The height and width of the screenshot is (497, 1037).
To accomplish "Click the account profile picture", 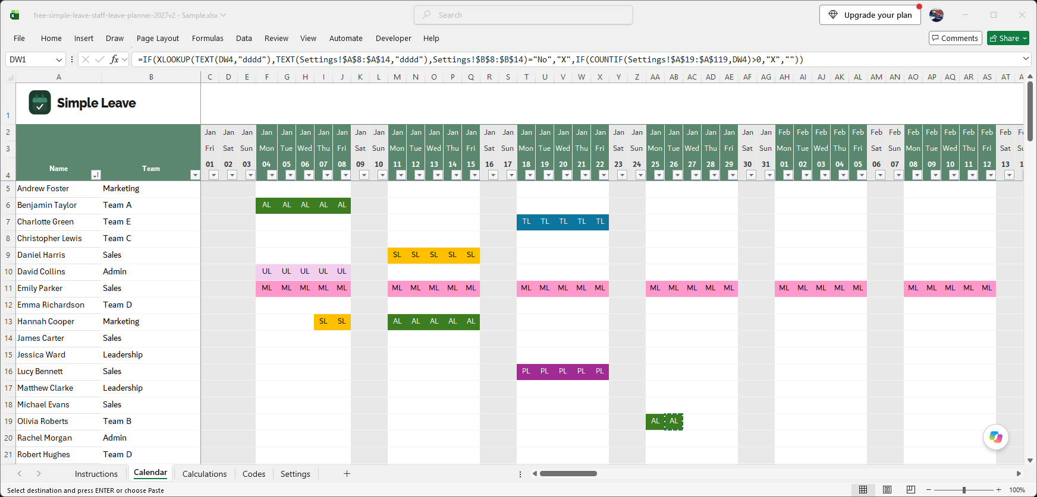I will (937, 15).
